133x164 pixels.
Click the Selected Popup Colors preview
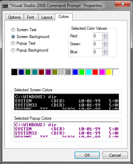click(x=66, y=130)
